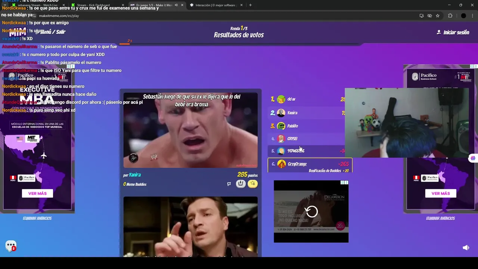Screen dimensions: 478x269
Task: Click VER MÁS on the right Pacífico ad
Action: 441,193
